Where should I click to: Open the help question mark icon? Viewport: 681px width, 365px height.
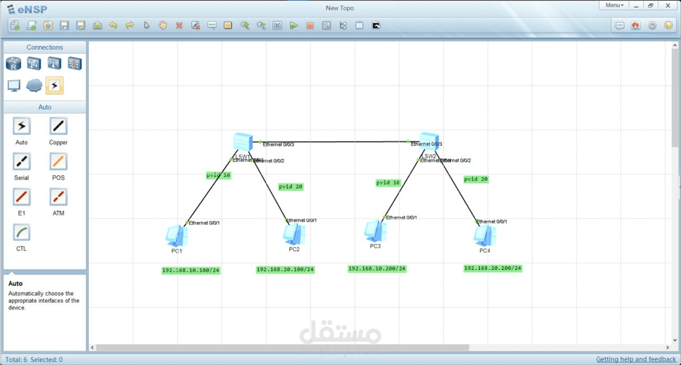pos(669,26)
